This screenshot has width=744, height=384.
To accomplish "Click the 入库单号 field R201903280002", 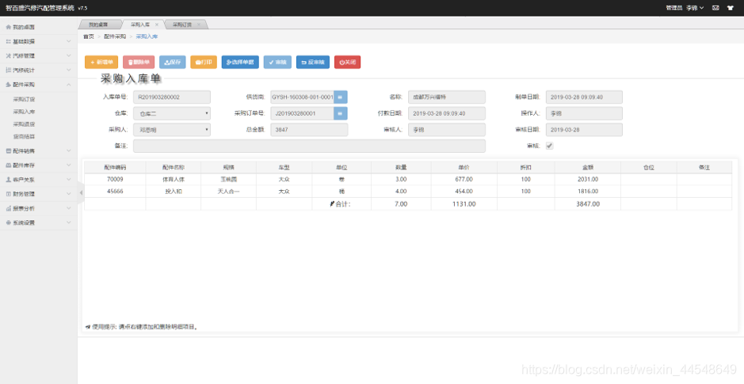I will point(172,97).
